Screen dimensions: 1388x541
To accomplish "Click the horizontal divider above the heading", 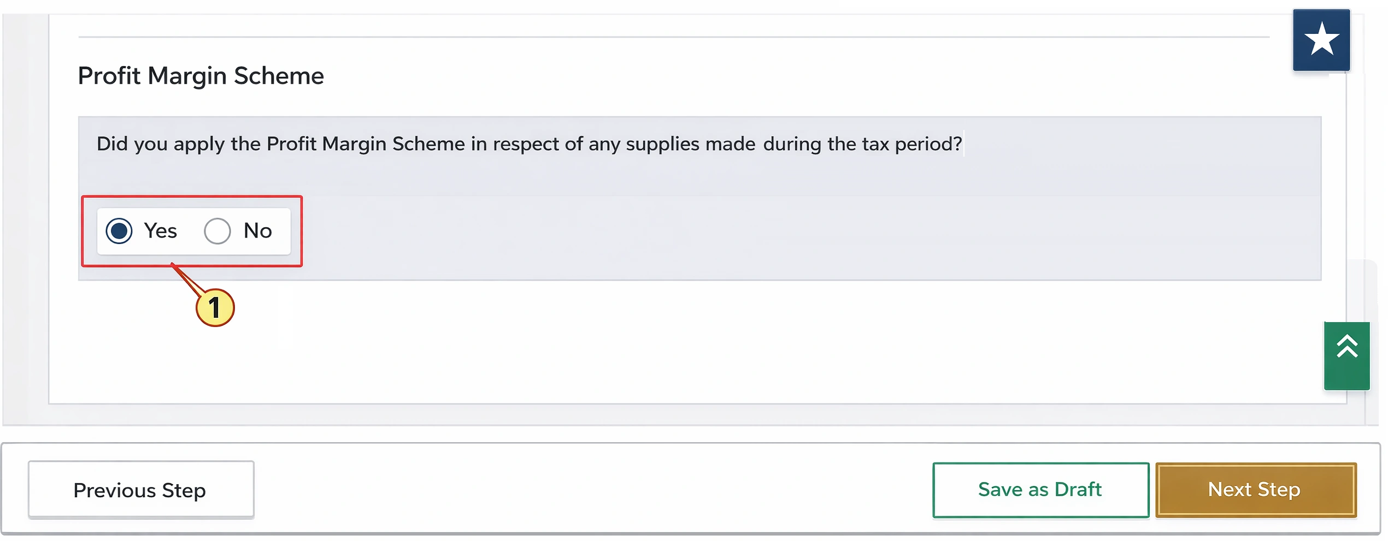I will tap(656, 37).
